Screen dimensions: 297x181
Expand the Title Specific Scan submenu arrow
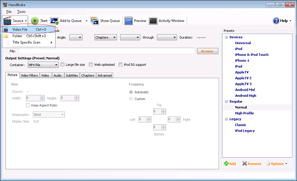point(51,42)
